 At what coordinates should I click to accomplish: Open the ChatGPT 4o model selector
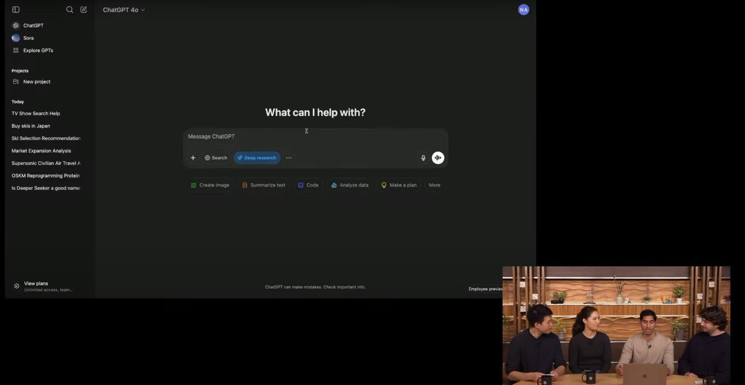[x=124, y=10]
